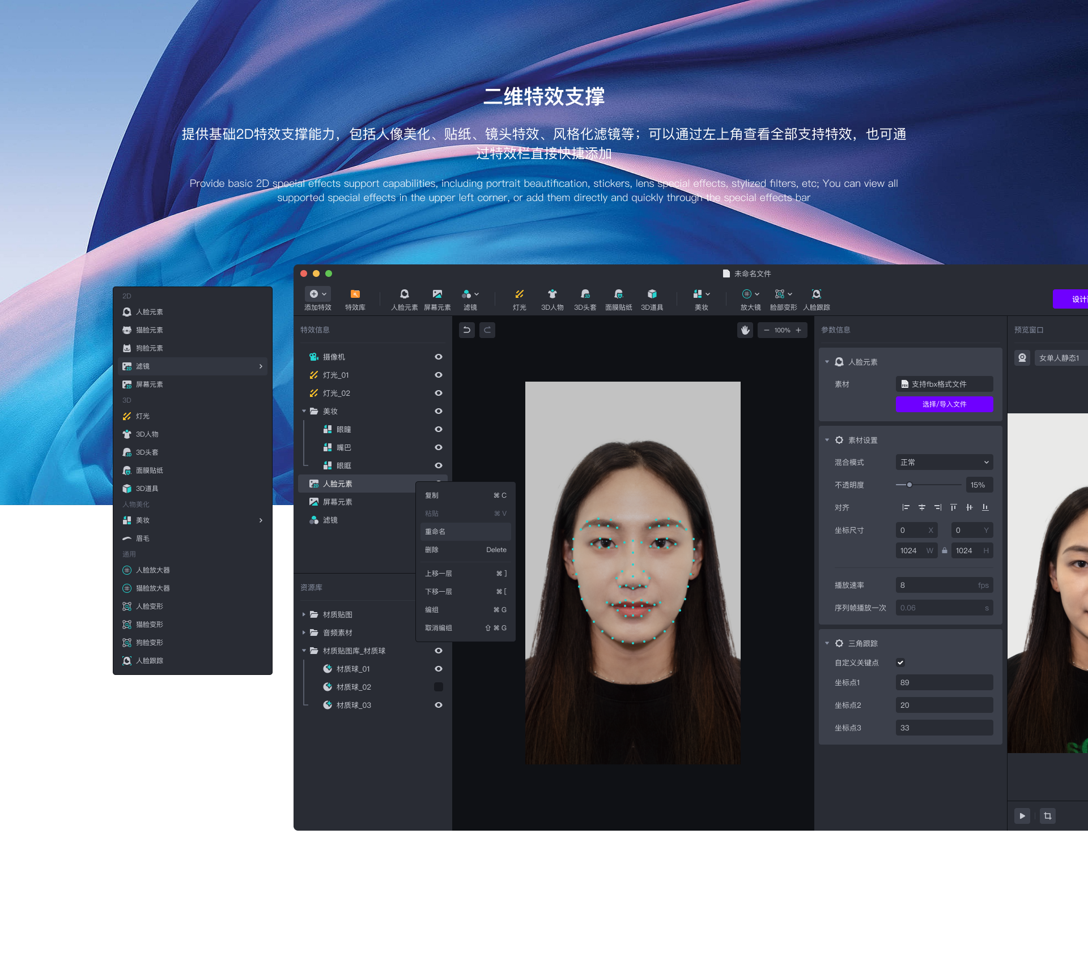This screenshot has width=1088, height=979.
Task: Show 材质球_02 by toggling its visibility box
Action: (438, 686)
